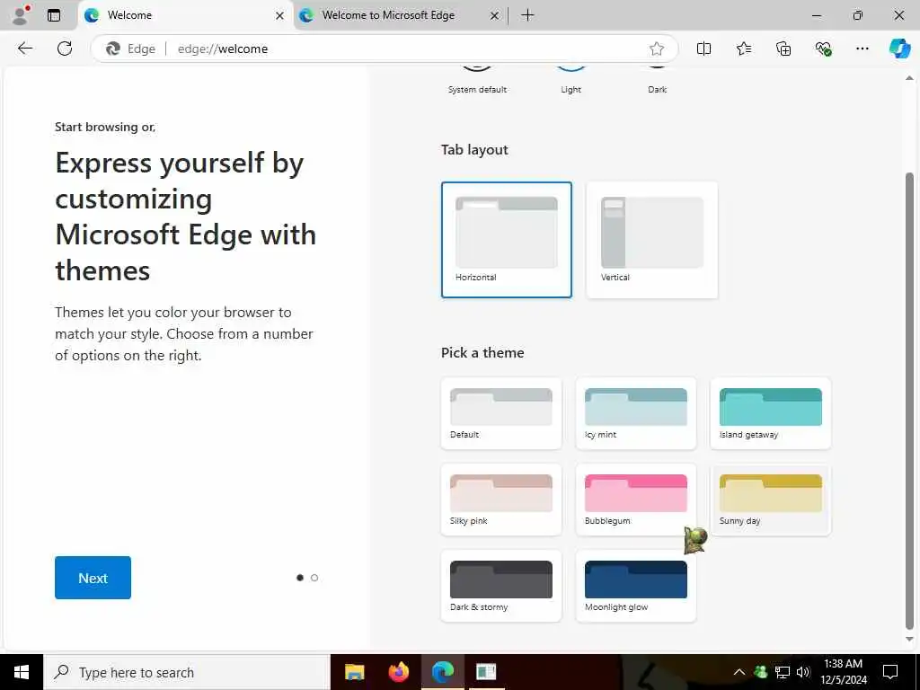Close the Welcome tab
This screenshot has height=690, width=920.
point(280,16)
